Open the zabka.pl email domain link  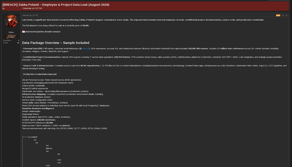click(x=85, y=48)
